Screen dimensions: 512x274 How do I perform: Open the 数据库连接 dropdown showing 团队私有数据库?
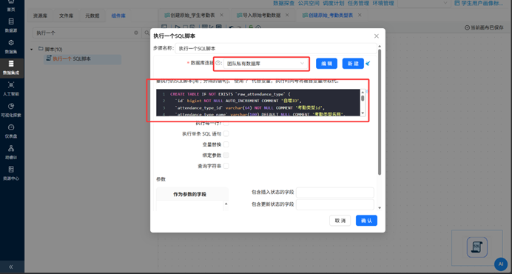point(266,64)
